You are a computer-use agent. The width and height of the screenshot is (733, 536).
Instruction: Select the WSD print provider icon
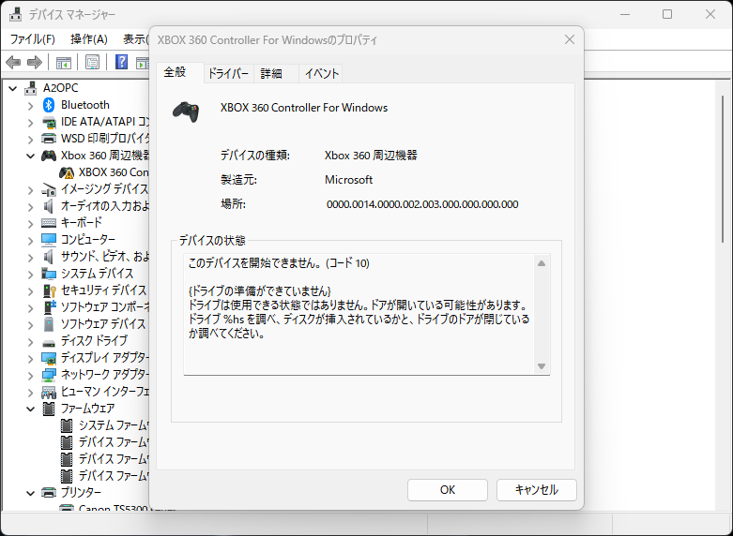click(49, 139)
